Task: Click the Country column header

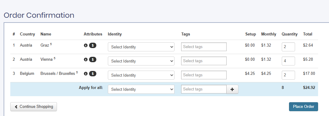Action: tap(28, 34)
